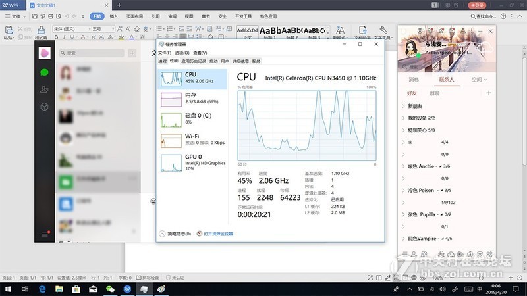Expand the 特别关心 contact group
527x296 pixels.
tap(422, 130)
